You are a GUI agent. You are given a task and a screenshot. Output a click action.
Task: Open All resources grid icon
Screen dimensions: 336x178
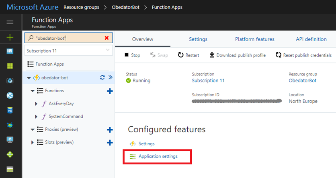point(10,66)
